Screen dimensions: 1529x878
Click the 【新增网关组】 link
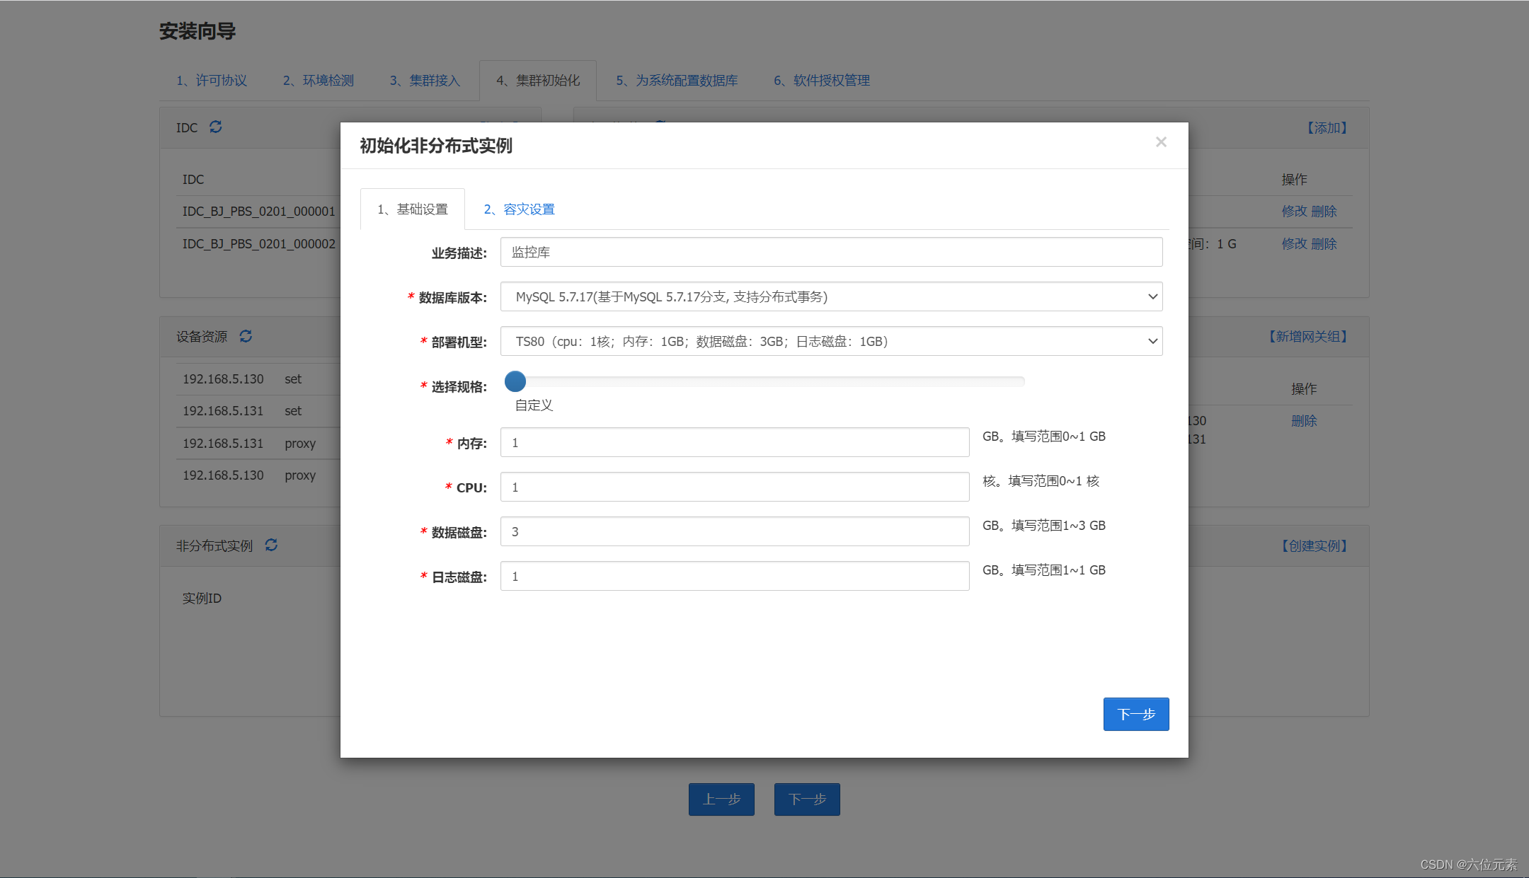coord(1307,337)
